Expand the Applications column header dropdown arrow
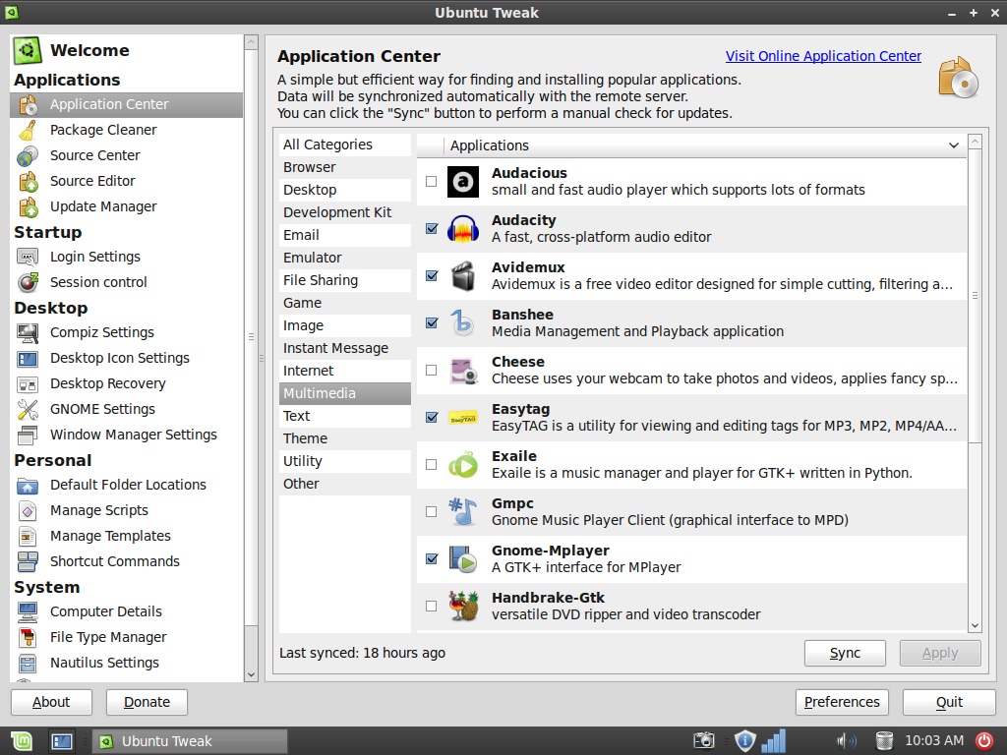 [x=953, y=145]
